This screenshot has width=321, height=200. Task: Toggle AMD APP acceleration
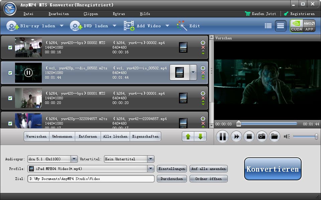click(309, 26)
